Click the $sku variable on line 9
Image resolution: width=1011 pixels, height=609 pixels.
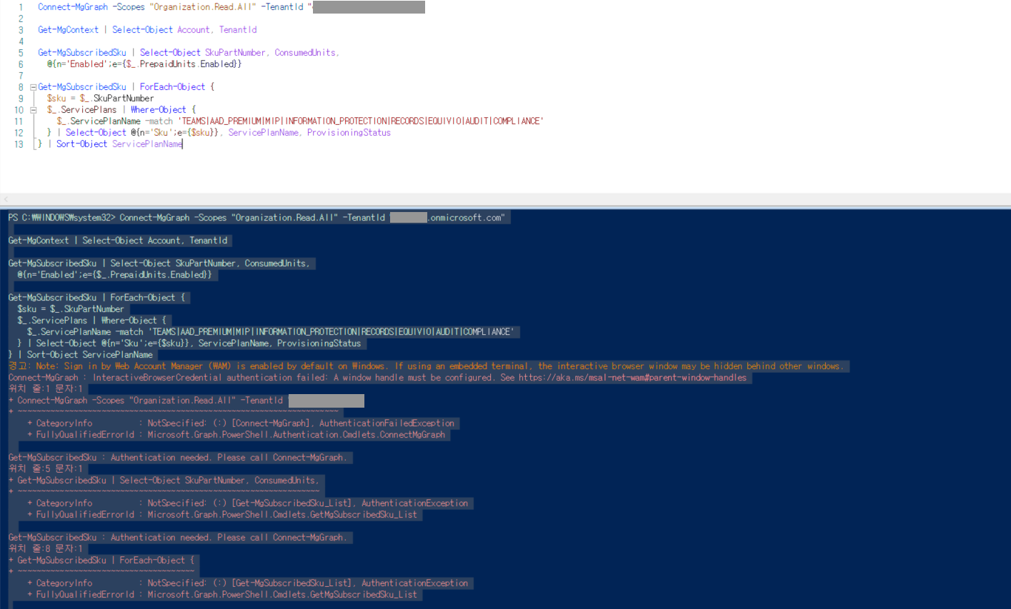[56, 99]
